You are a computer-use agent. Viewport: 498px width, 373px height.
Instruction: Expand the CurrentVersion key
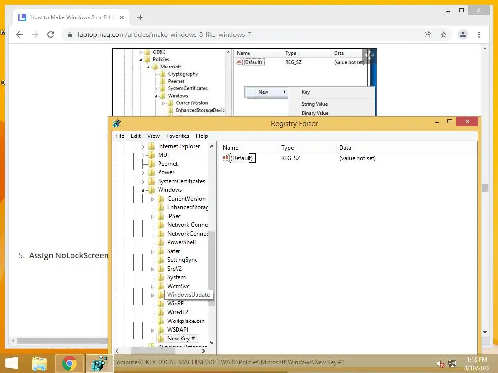click(x=152, y=199)
